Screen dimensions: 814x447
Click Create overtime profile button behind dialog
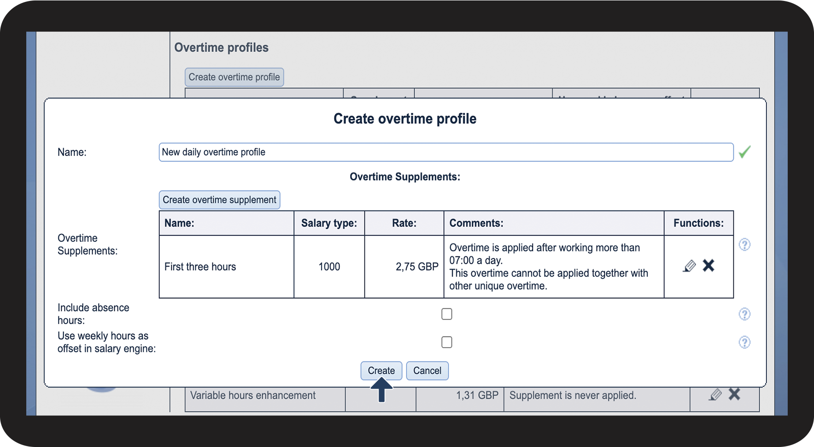234,77
